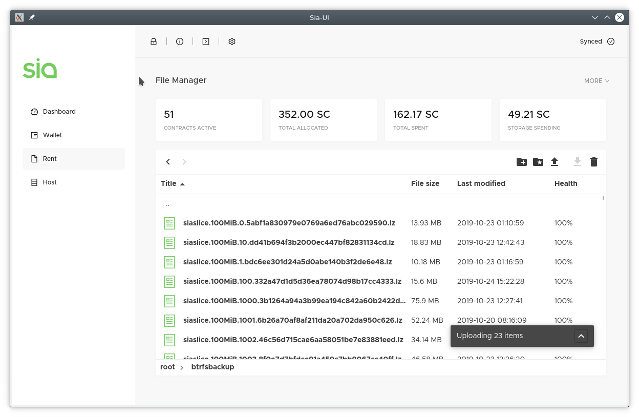This screenshot has width=639, height=417.
Task: Click file icon for siaslice.100MiB.10 row
Action: click(169, 242)
